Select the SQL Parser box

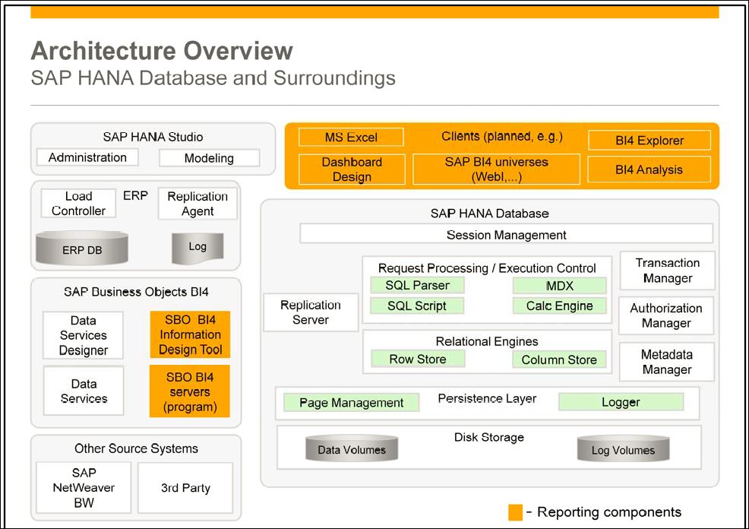click(x=417, y=285)
